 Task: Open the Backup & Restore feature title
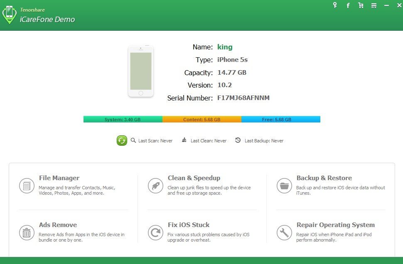(x=324, y=178)
